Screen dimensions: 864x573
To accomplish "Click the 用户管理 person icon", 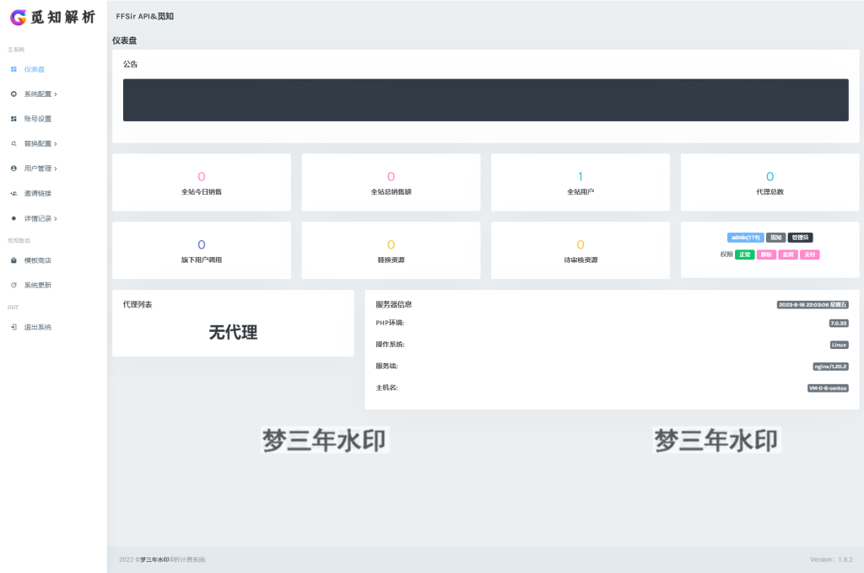I will pos(13,169).
